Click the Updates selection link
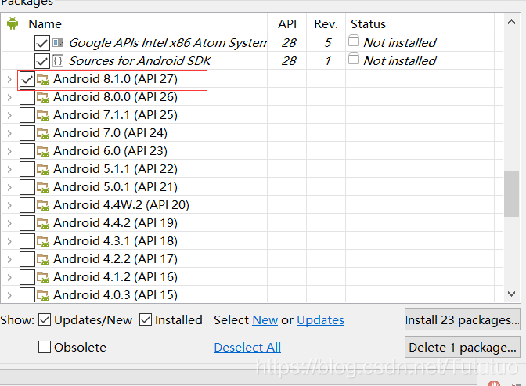Screen dimensions: 526x386 coord(320,320)
